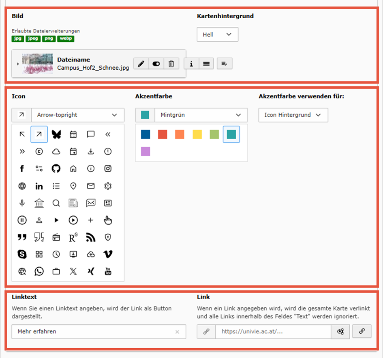383x358 pixels.
Task: Click the jpg extension badge
Action: coord(17,38)
